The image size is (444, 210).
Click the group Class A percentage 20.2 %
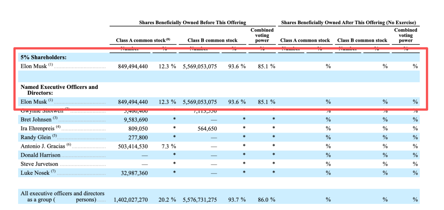click(167, 200)
